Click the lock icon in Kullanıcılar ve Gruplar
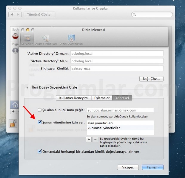Image resolution: width=185 pixels, height=178 pixels. 13,123
